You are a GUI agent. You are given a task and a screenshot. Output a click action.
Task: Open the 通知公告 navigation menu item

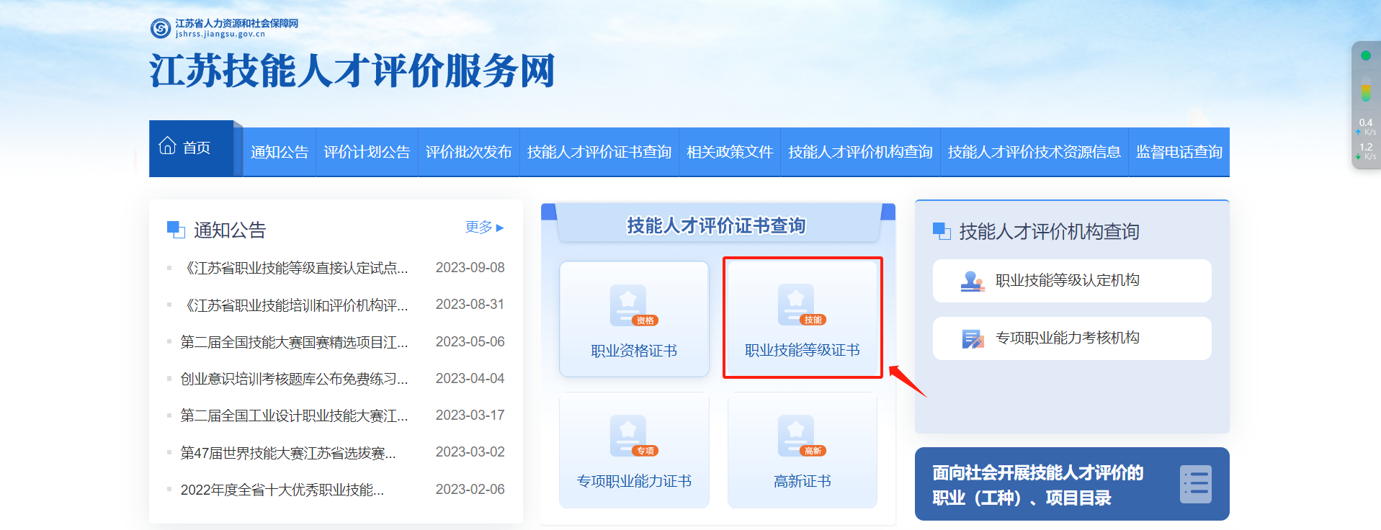(280, 152)
